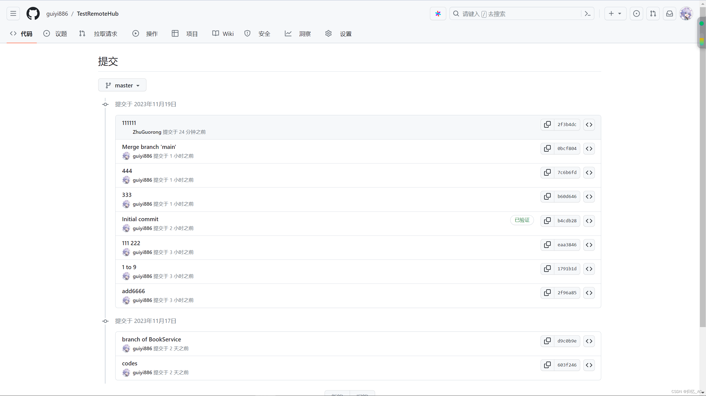This screenshot has height=396, width=706.
Task: Open the GitHub homepage logo
Action: tap(33, 14)
